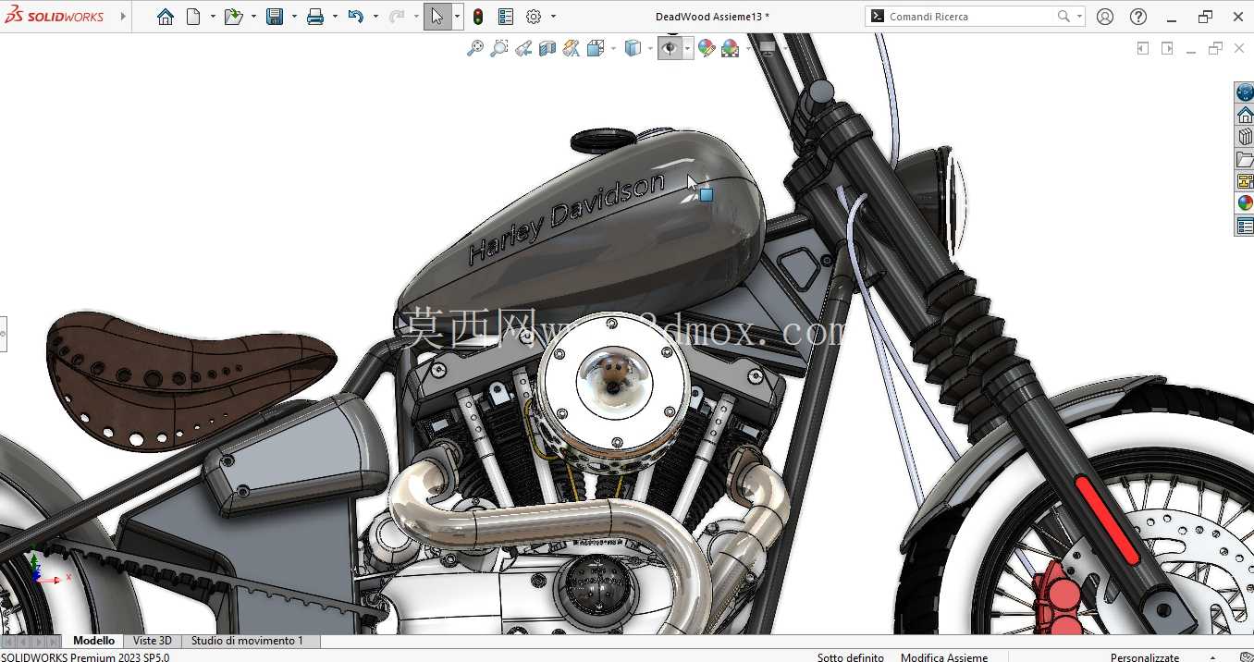The height and width of the screenshot is (662, 1254).
Task: Open the Save dropdown arrow
Action: coord(294,17)
